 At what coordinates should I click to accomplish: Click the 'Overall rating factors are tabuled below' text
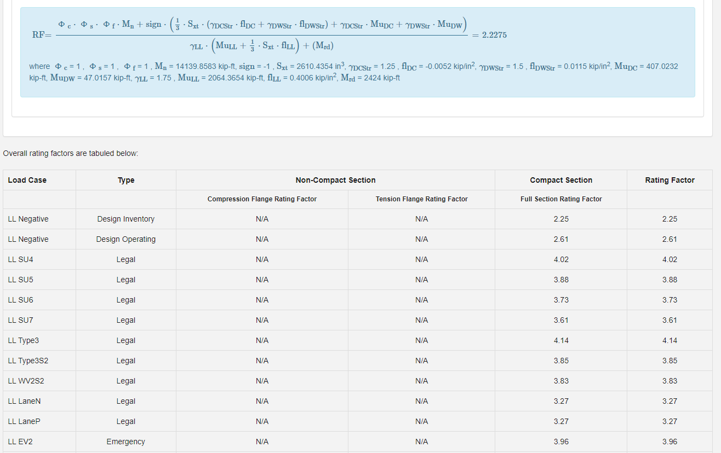point(71,153)
